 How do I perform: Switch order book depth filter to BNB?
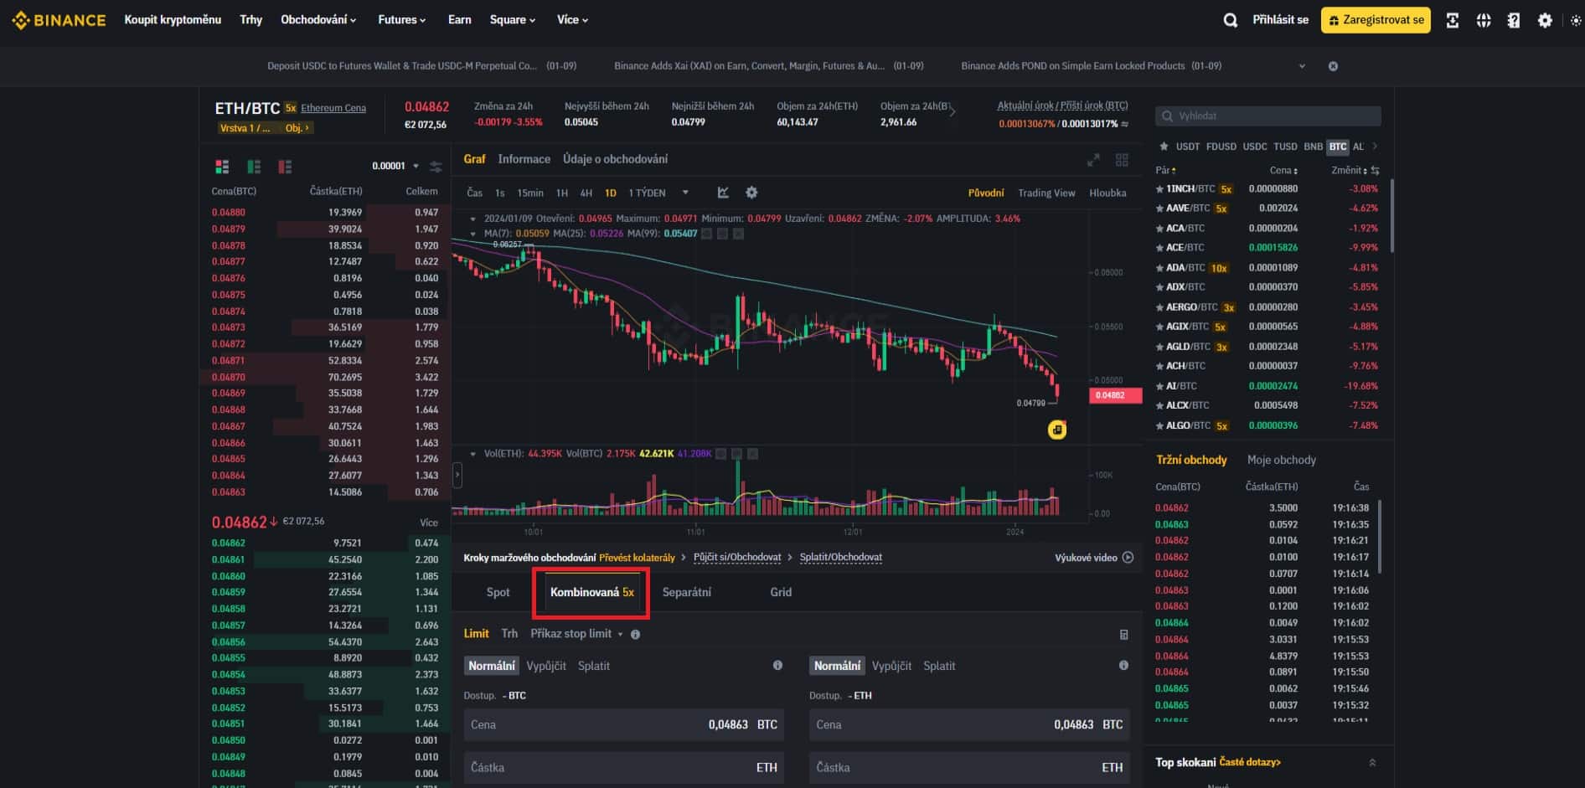click(1313, 146)
